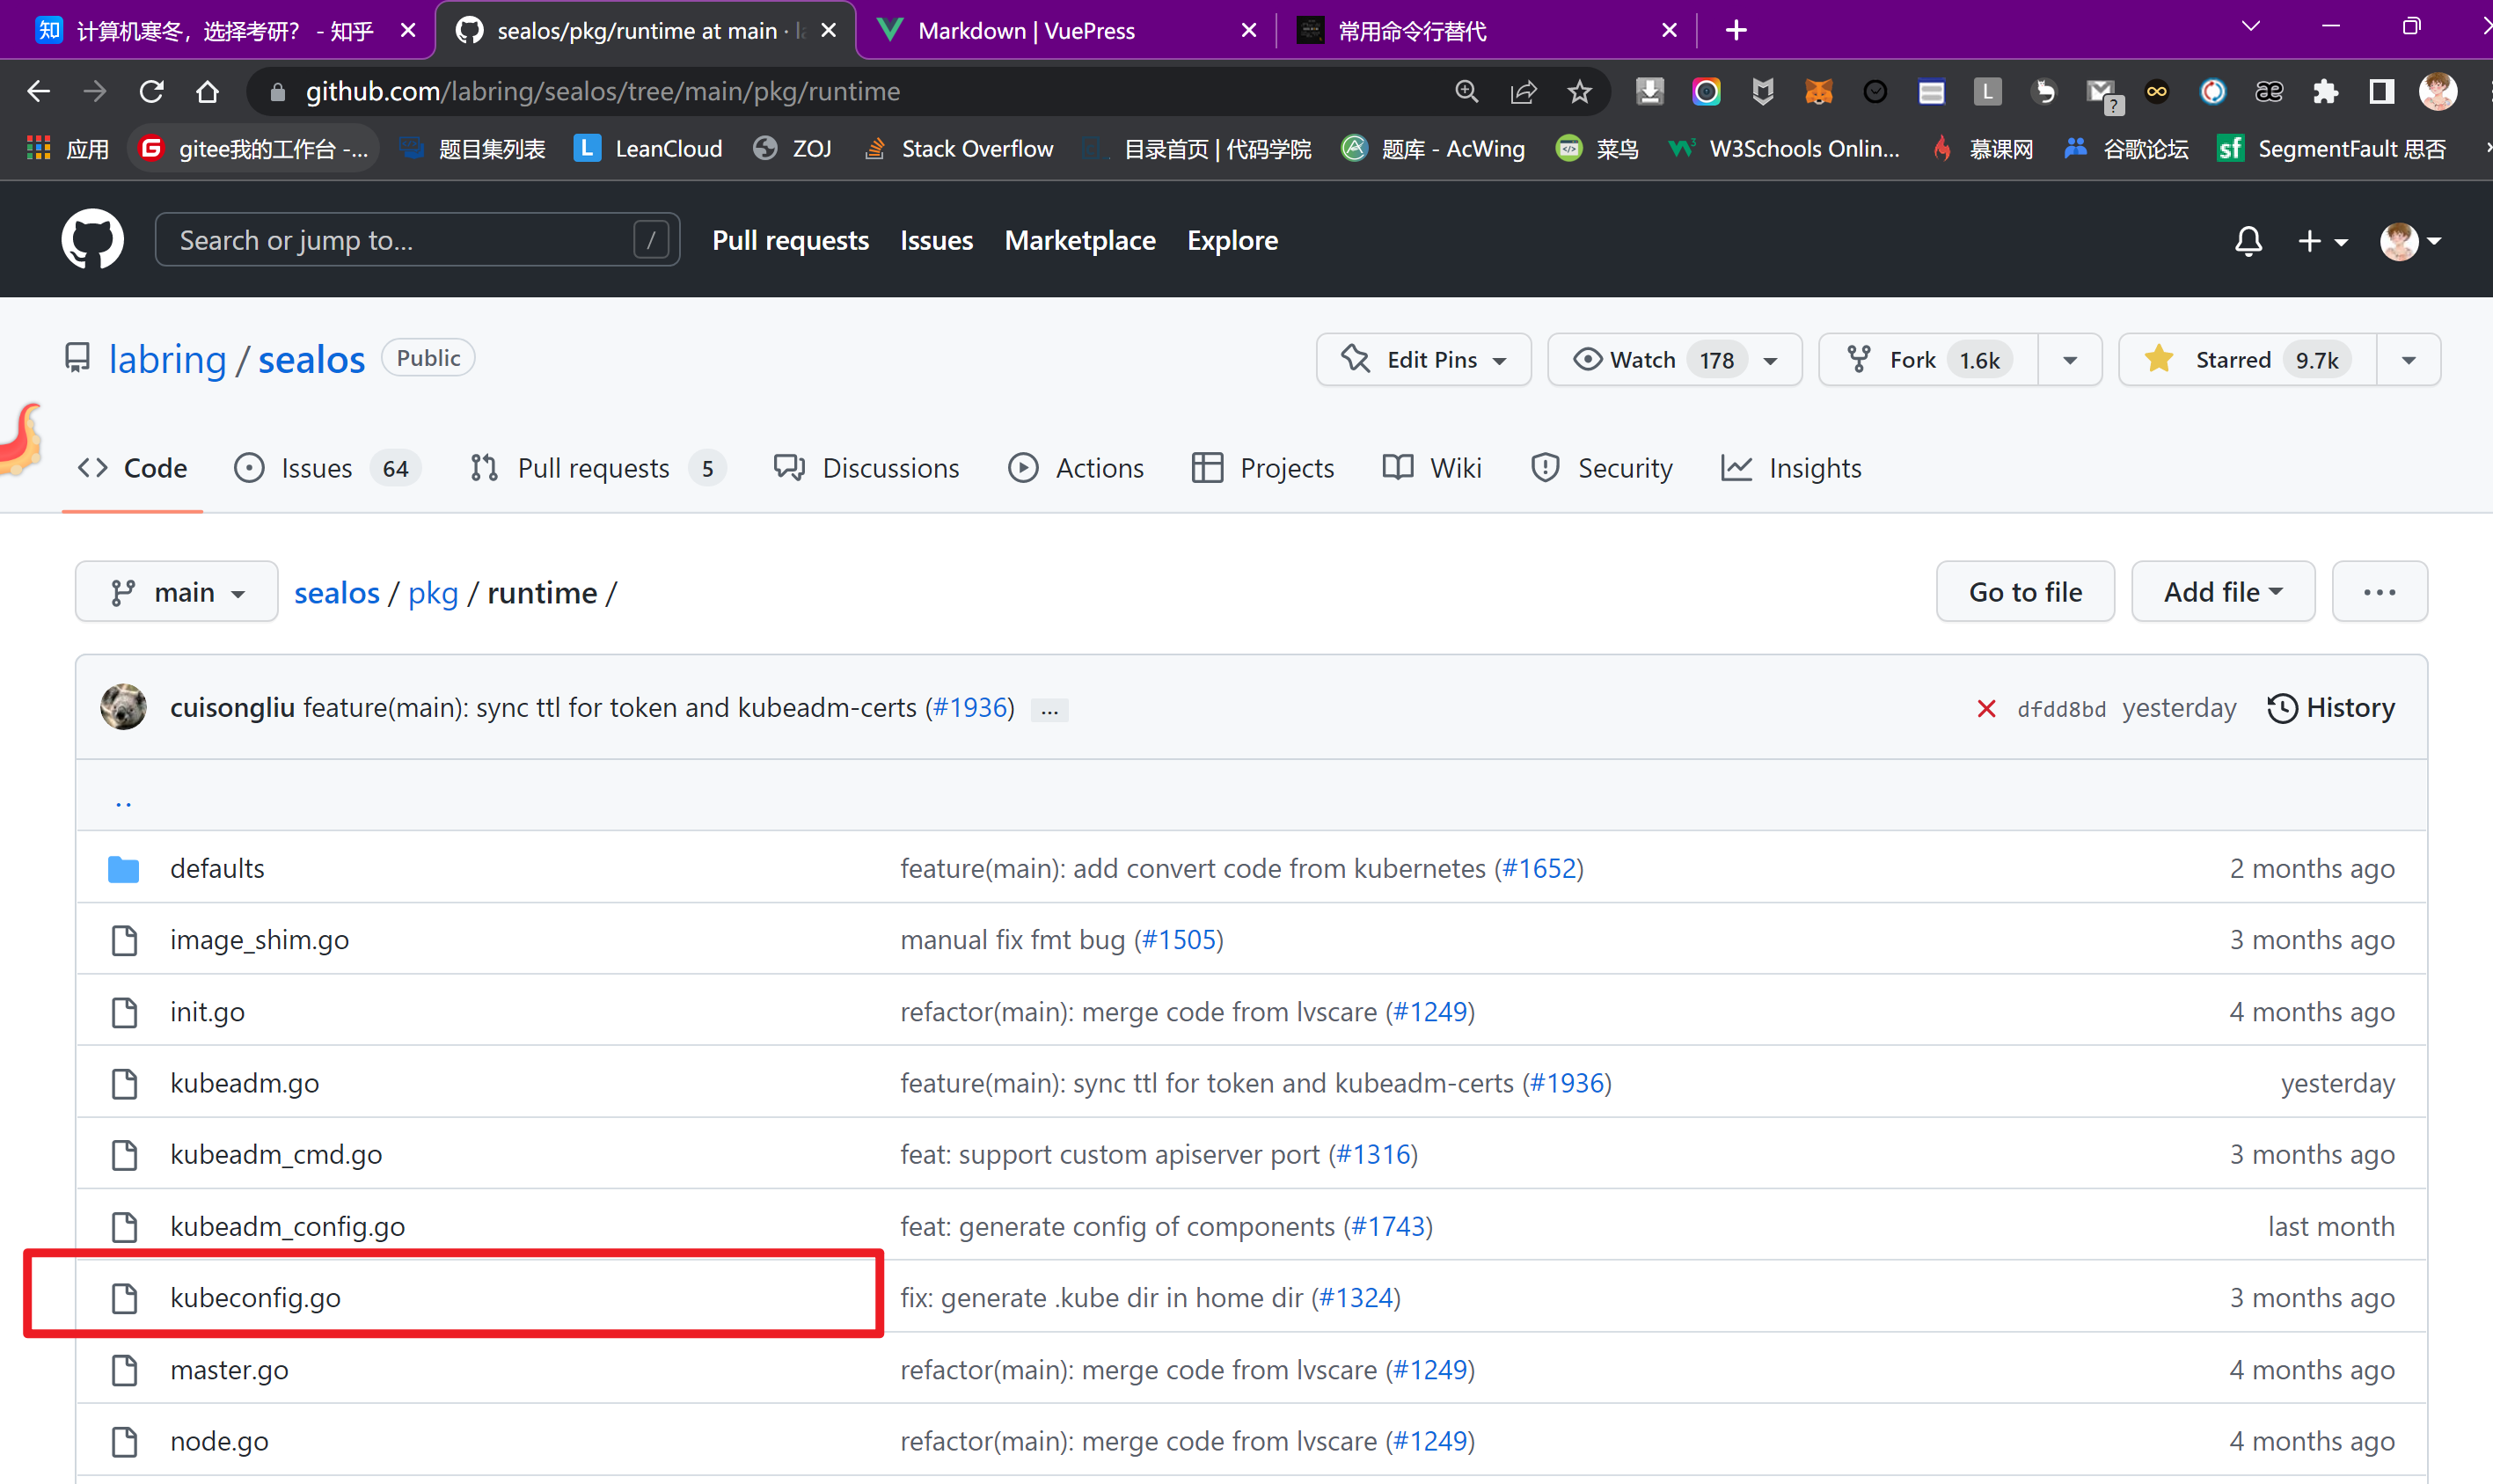The image size is (2493, 1484).
Task: Click the browser back arrow
Action: point(38,92)
